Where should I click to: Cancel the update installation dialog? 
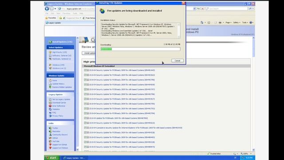point(177,60)
